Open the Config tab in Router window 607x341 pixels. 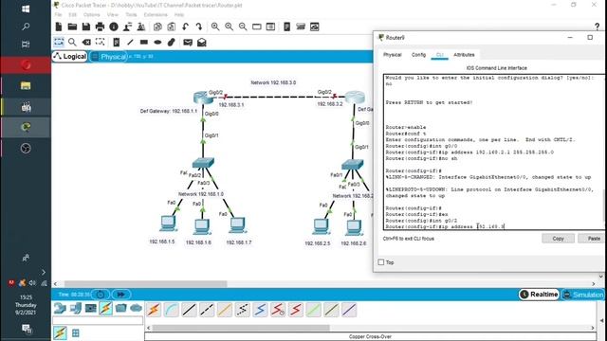click(418, 55)
